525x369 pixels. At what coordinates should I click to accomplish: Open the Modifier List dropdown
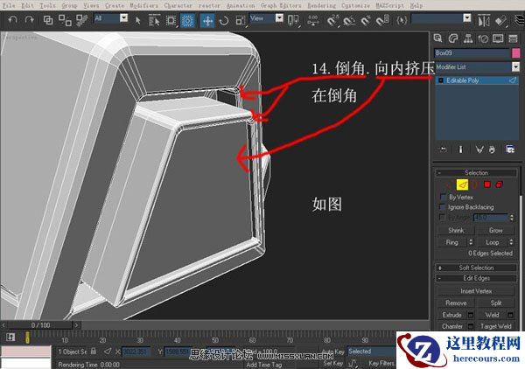(x=515, y=67)
